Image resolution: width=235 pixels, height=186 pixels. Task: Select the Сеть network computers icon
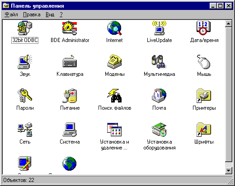(x=25, y=130)
